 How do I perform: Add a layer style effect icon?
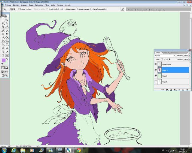point(167,90)
